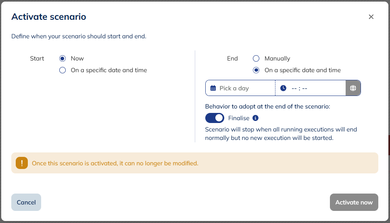Disable the Finalise toggle switch
The image size is (390, 223).
tap(215, 118)
